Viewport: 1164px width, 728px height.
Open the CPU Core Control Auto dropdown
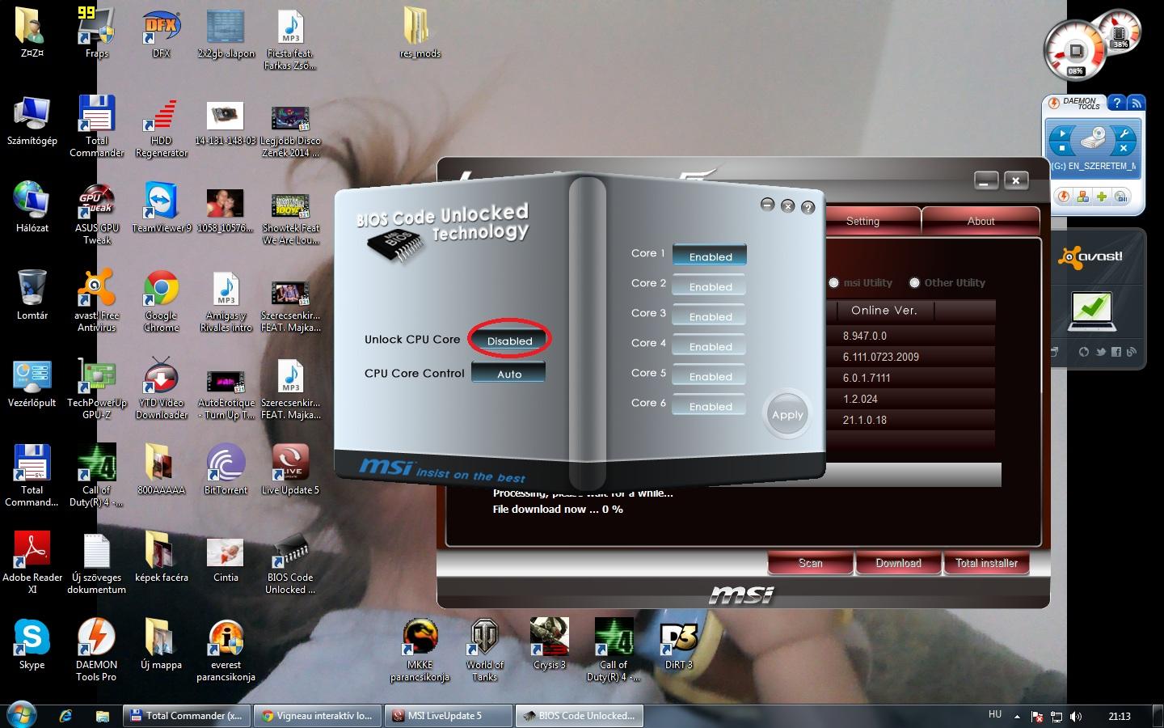(x=508, y=373)
